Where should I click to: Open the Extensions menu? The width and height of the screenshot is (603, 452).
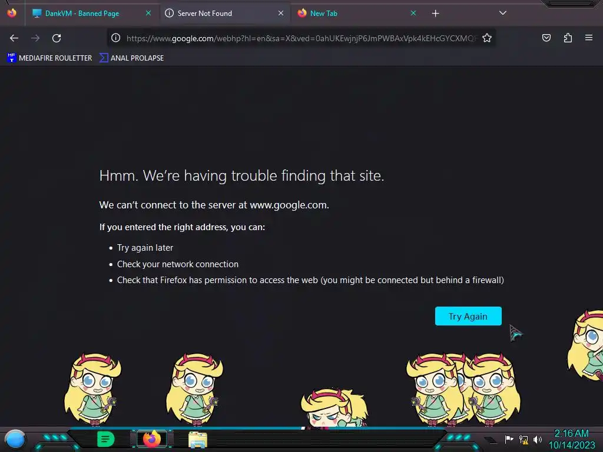click(x=568, y=38)
